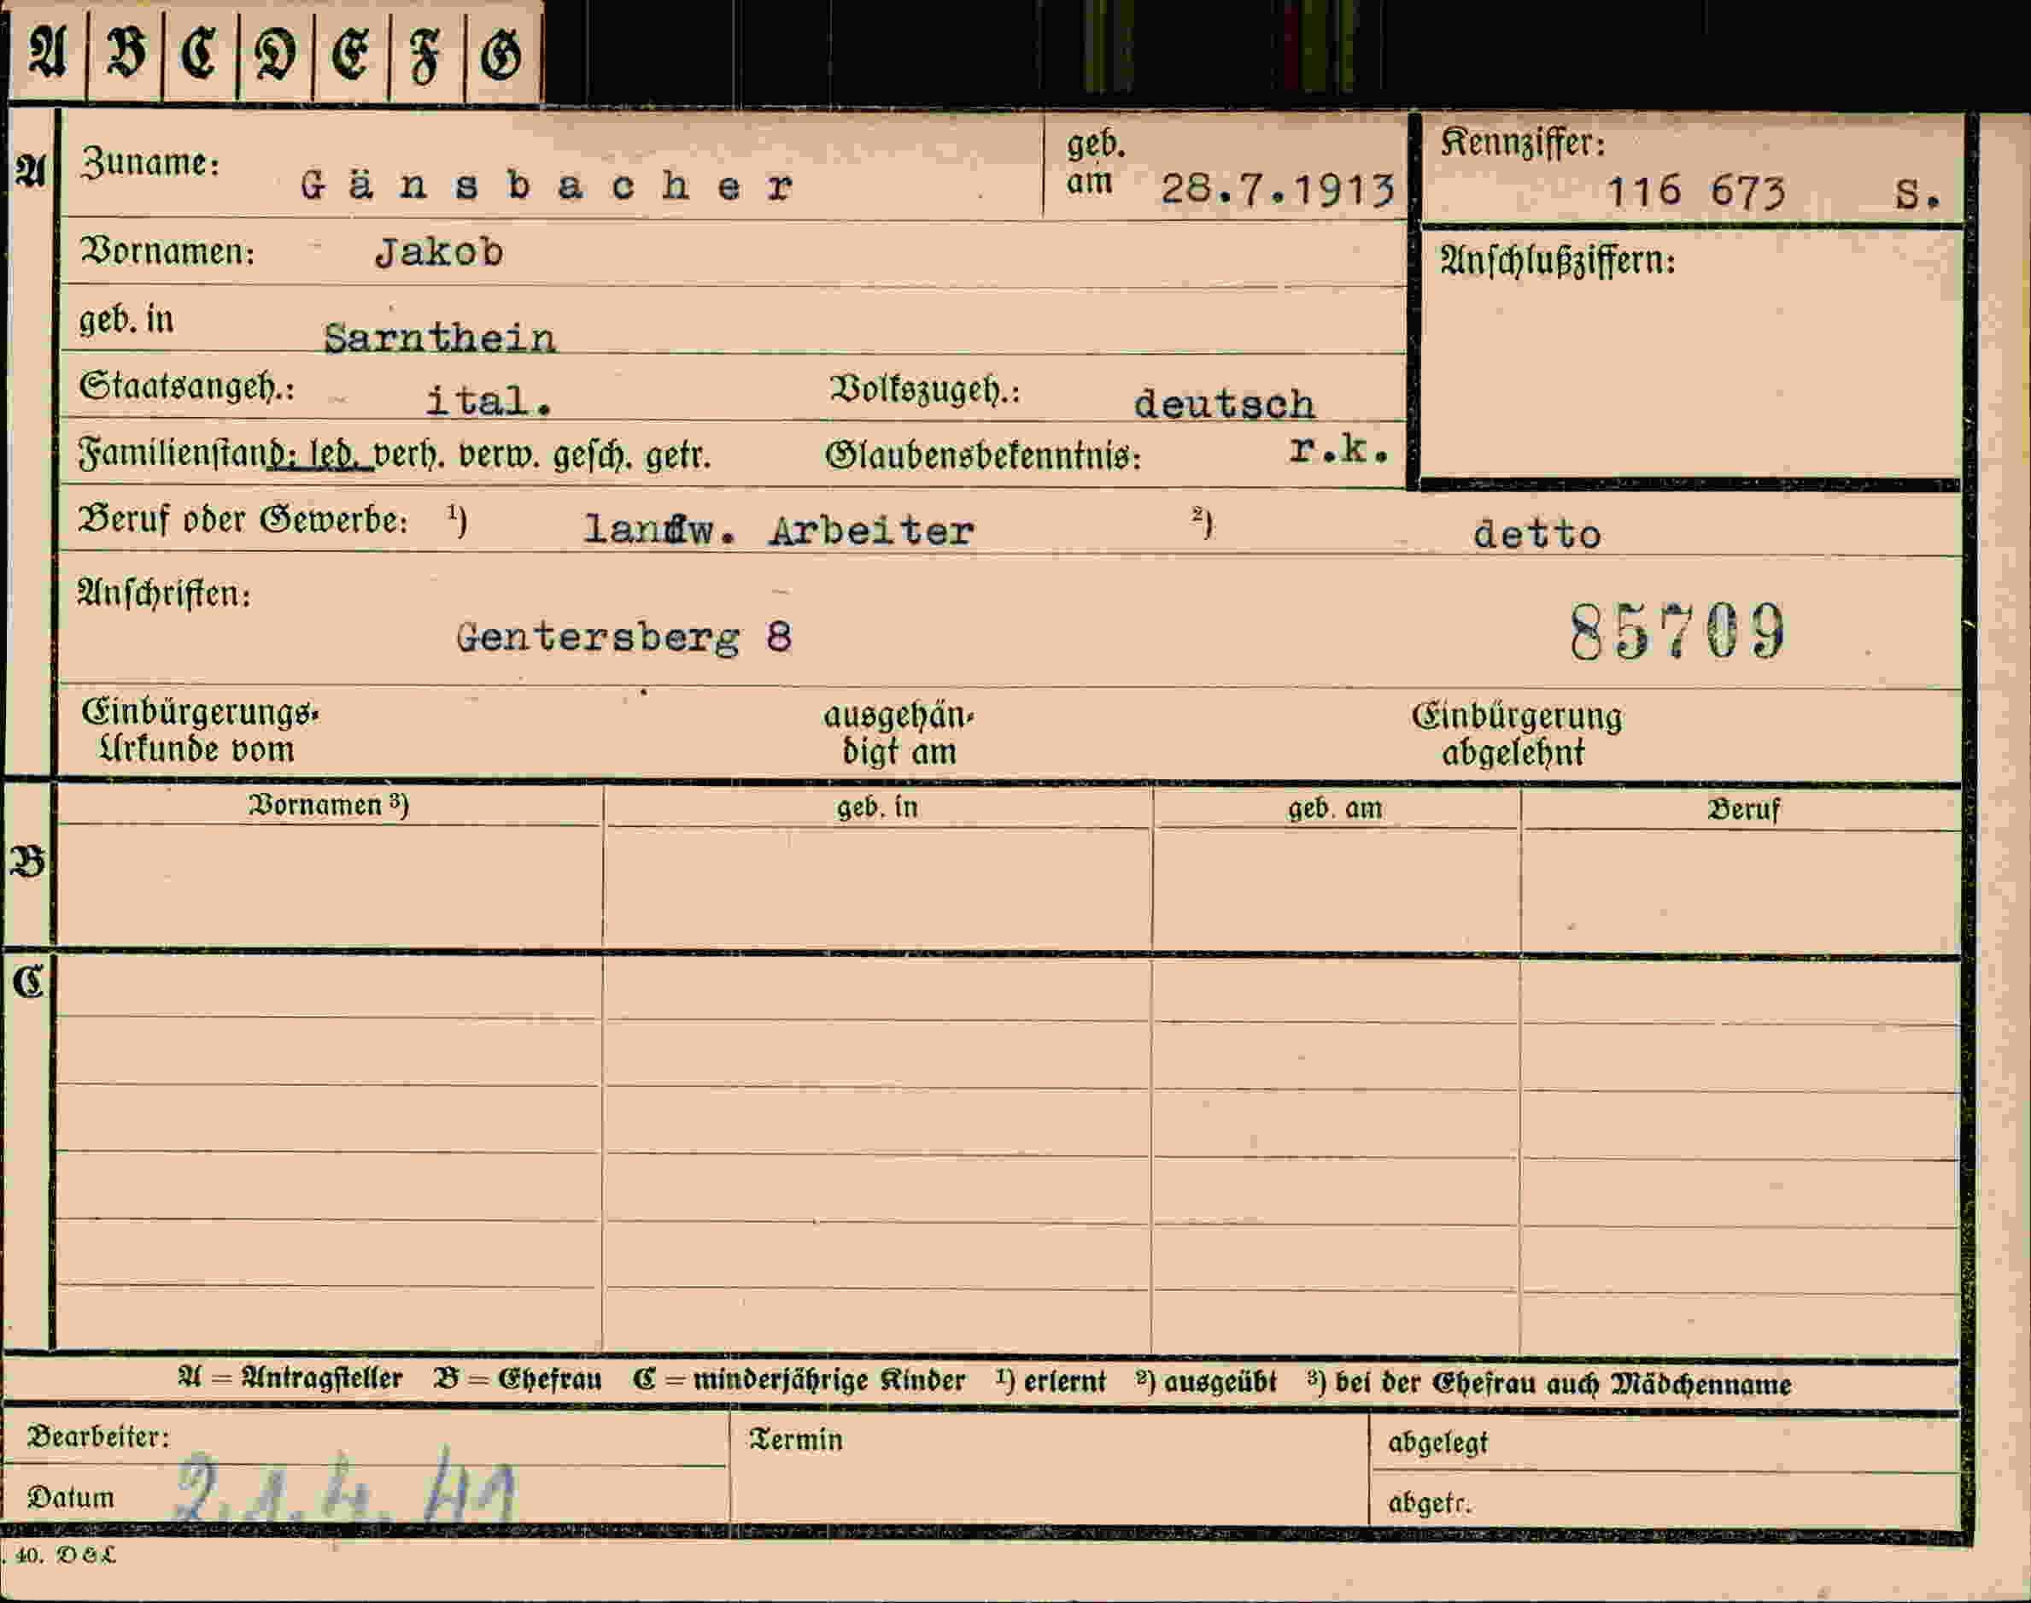Click the 'Beruf oder Gewerbe:' label
Viewport: 2031px width, 1603px height.
[244, 519]
